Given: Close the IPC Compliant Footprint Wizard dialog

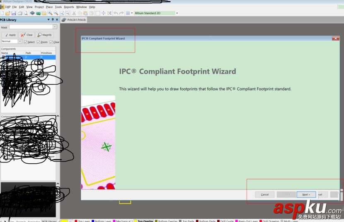Looking at the screenshot, I should (335, 38).
